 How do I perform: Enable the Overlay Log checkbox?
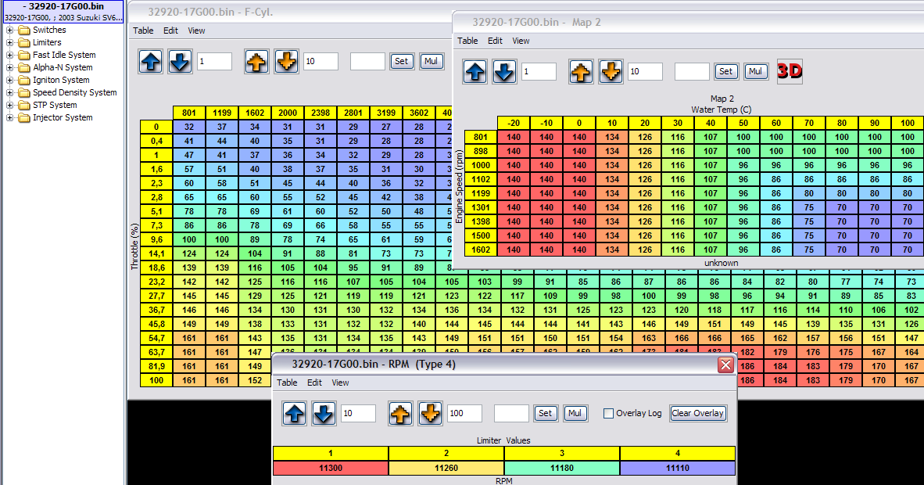[608, 413]
